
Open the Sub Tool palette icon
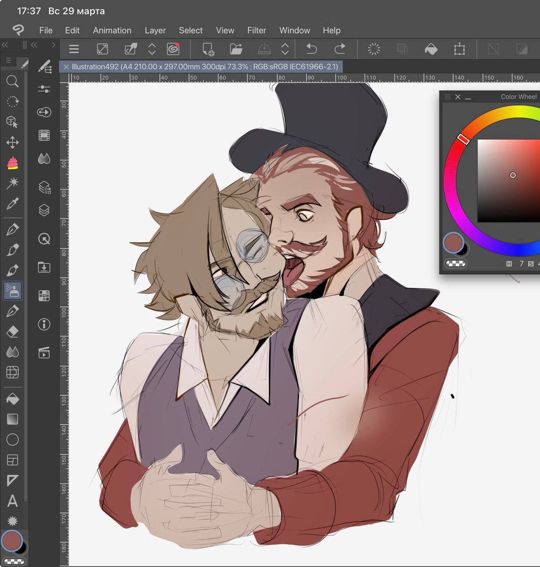click(44, 66)
